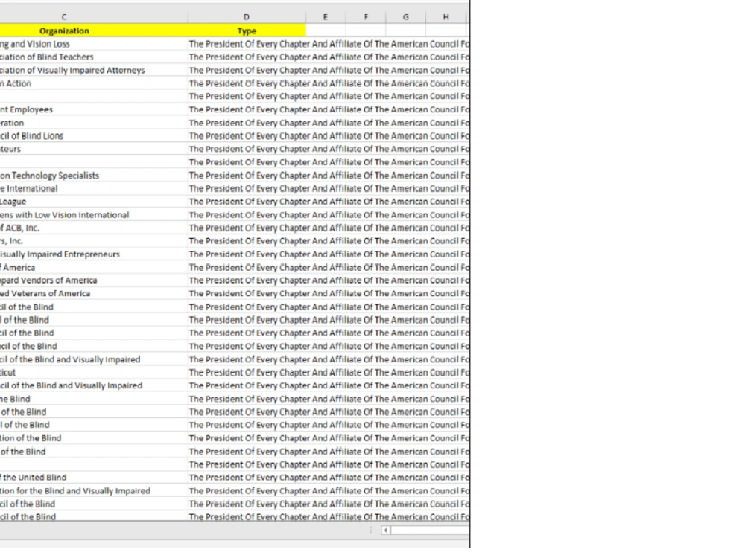This screenshot has height=558, width=745.
Task: Select the column H header
Action: 446,16
